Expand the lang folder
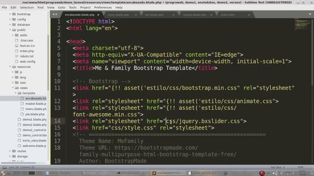Screen dimensions: 314x176 (13, 77)
